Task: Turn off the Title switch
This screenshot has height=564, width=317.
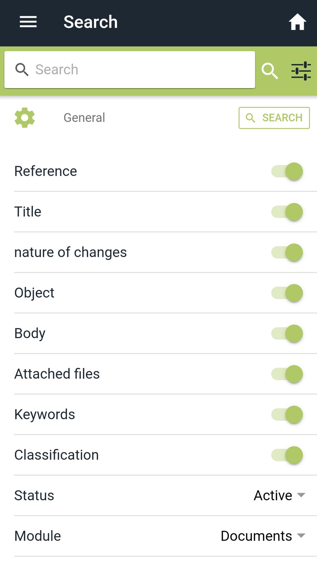Action: pyautogui.click(x=287, y=212)
